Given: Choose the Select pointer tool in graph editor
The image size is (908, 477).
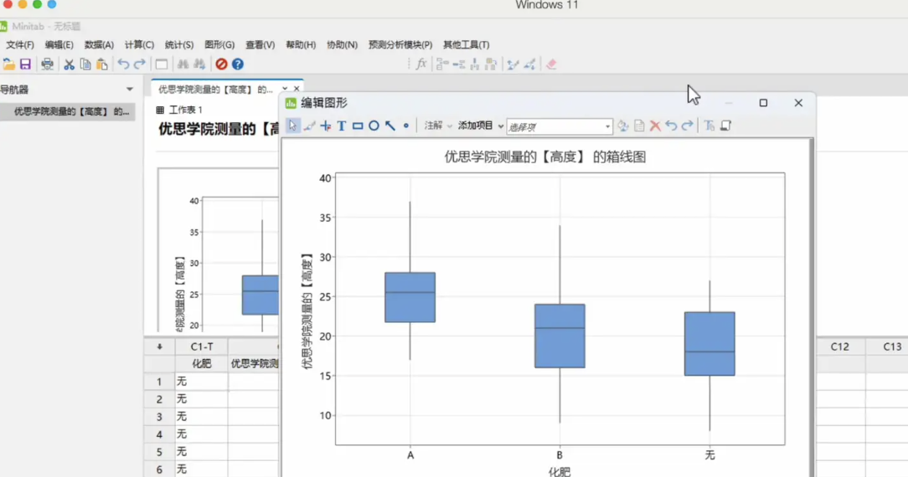Looking at the screenshot, I should tap(292, 126).
